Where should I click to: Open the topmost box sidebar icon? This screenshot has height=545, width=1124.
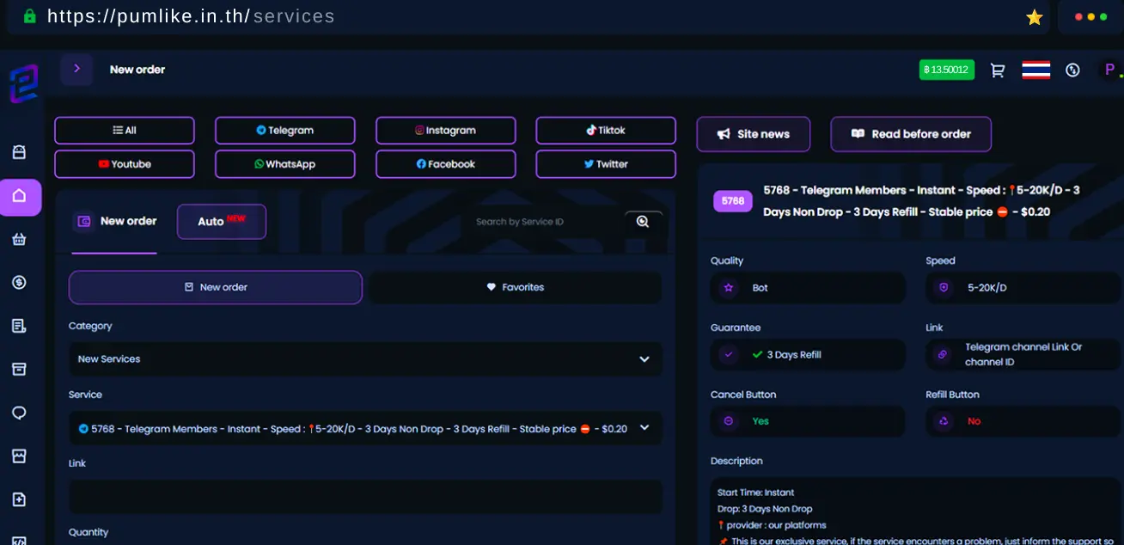tap(20, 152)
